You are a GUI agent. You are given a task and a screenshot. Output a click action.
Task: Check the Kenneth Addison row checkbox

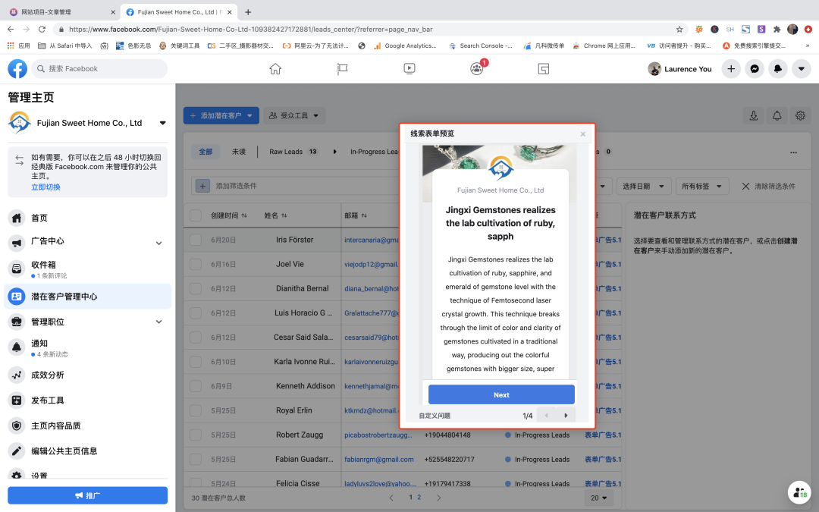(x=196, y=386)
